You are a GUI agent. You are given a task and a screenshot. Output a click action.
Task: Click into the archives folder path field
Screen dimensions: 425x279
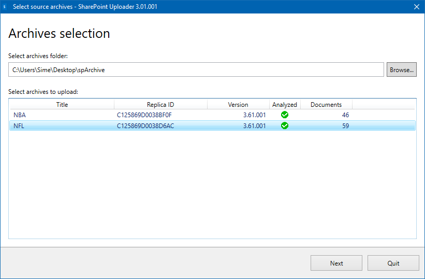point(196,69)
